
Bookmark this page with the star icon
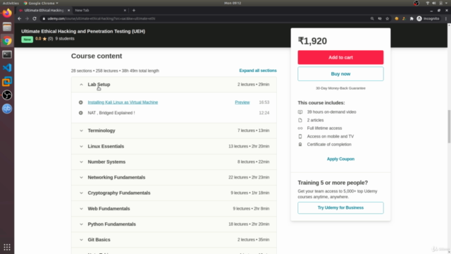[388, 18]
